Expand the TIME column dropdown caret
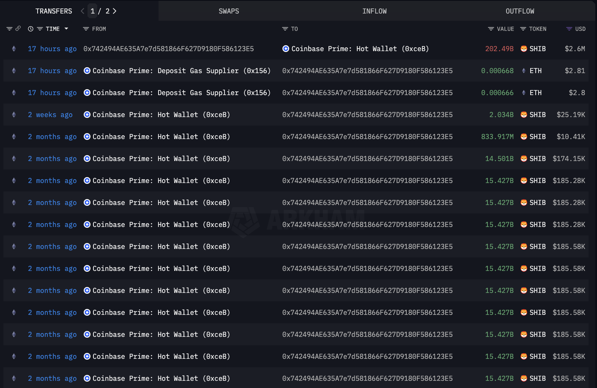Viewport: 597px width, 388px height. click(x=66, y=29)
